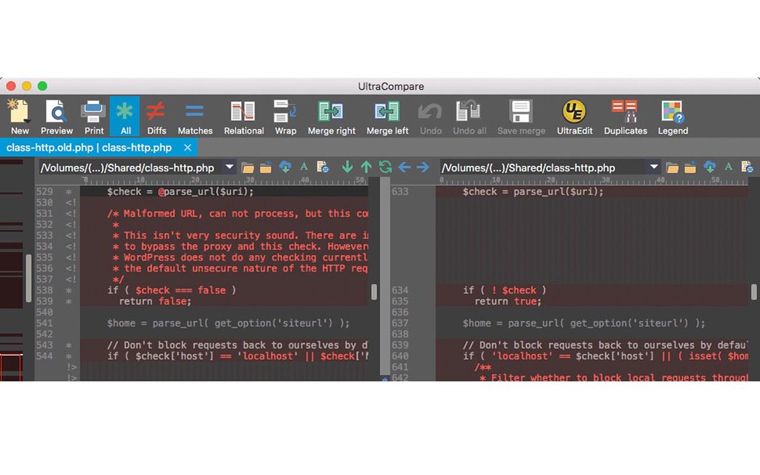Click left pane cloud download icon

tap(285, 168)
